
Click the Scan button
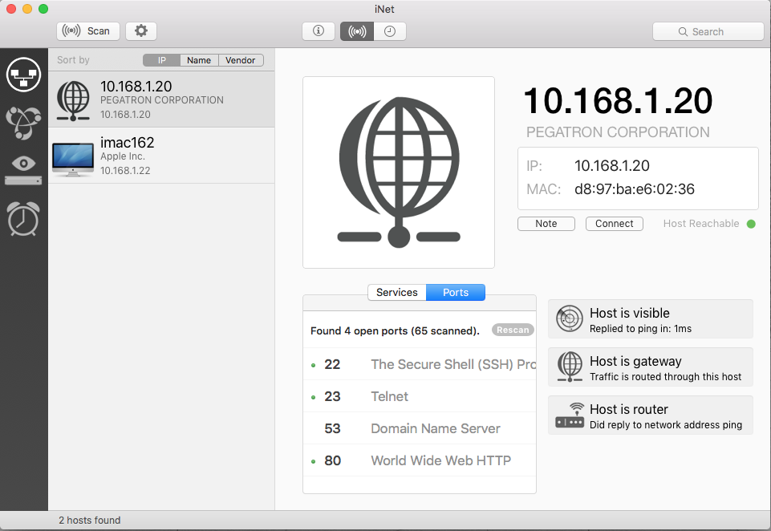tap(88, 31)
